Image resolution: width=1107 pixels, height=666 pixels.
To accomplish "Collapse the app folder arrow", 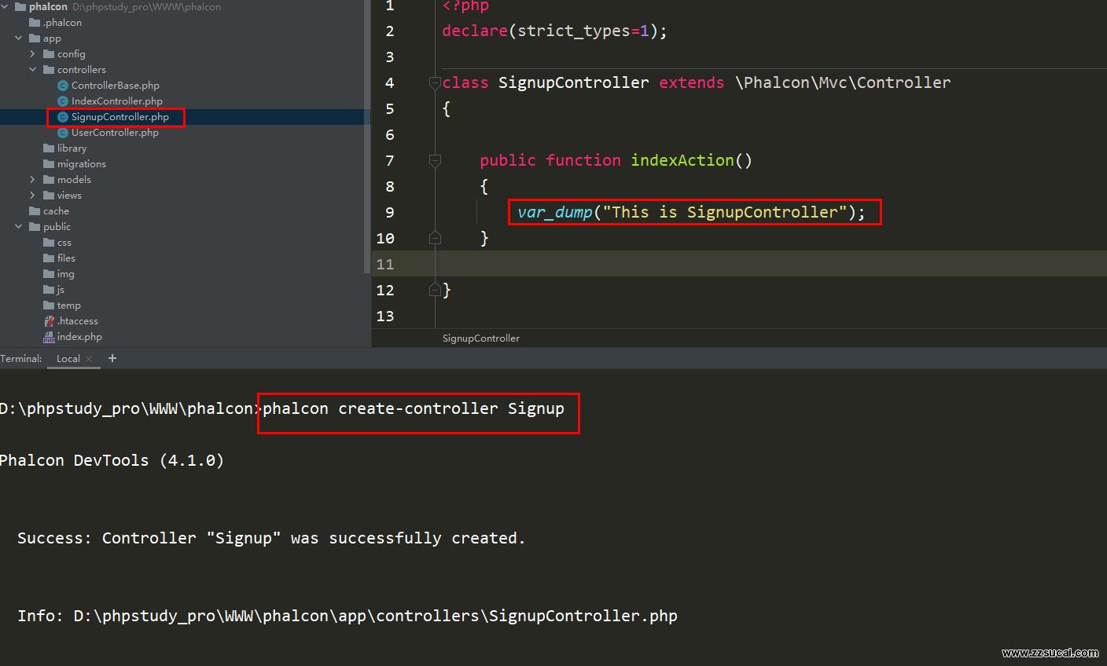I will (x=19, y=38).
